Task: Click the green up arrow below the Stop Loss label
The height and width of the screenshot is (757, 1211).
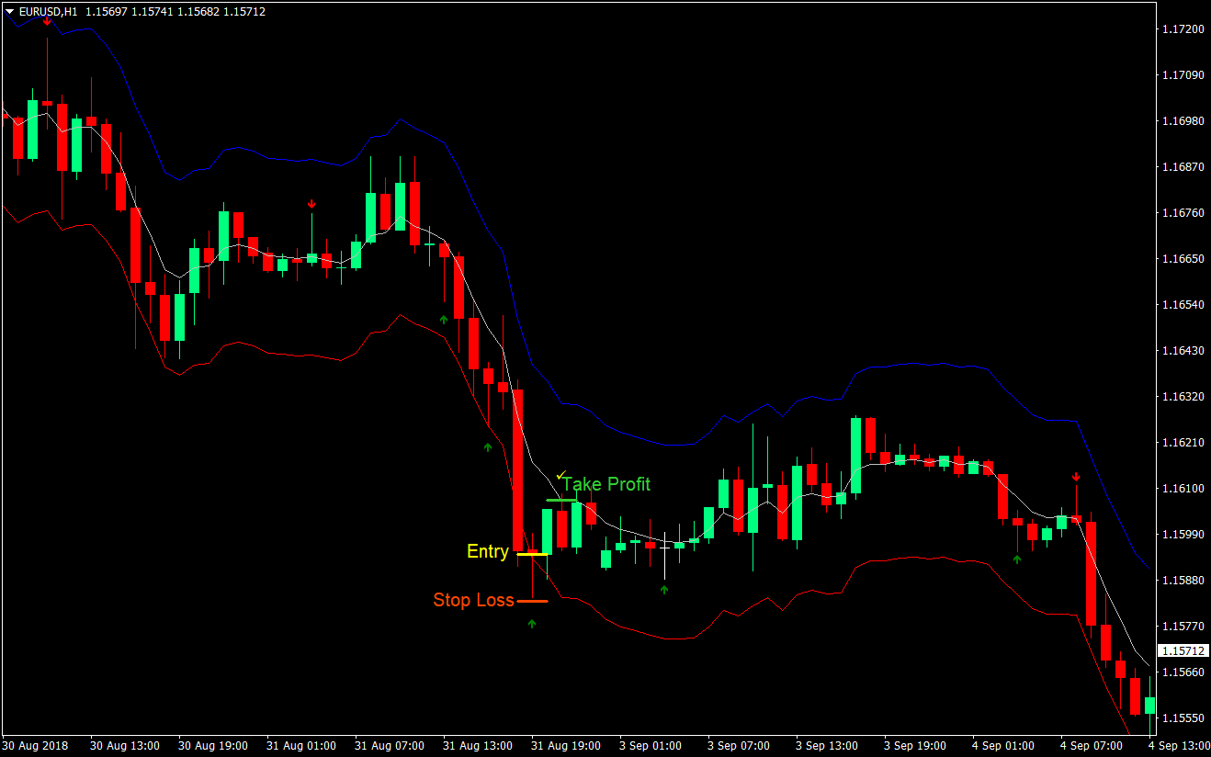Action: click(x=530, y=624)
